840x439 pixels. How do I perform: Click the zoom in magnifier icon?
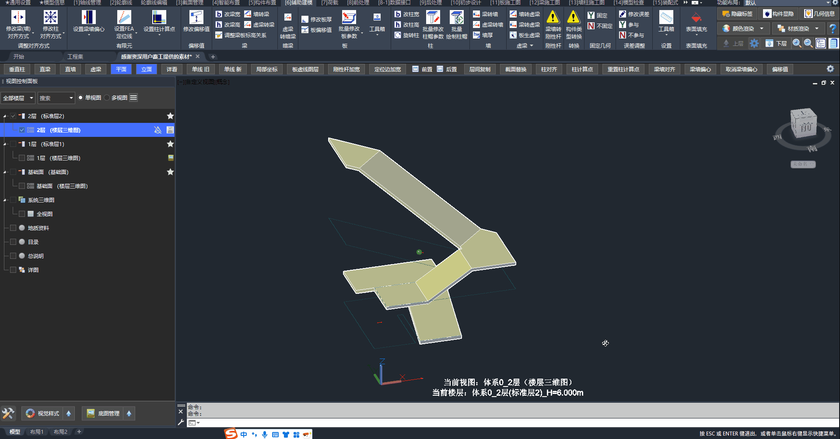(797, 43)
